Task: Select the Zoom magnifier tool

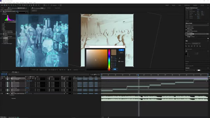Action: point(9,5)
